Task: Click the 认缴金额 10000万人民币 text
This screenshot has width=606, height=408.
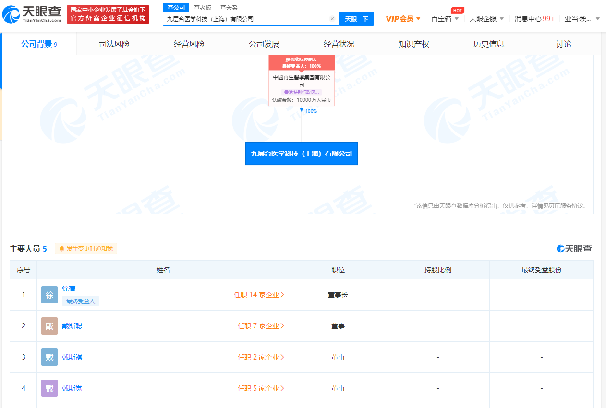Action: 302,100
